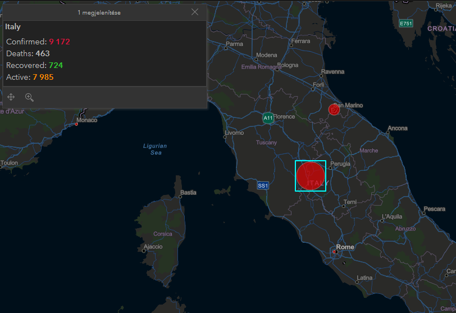Select the San Marino red circle marker
The height and width of the screenshot is (313, 456).
334,110
